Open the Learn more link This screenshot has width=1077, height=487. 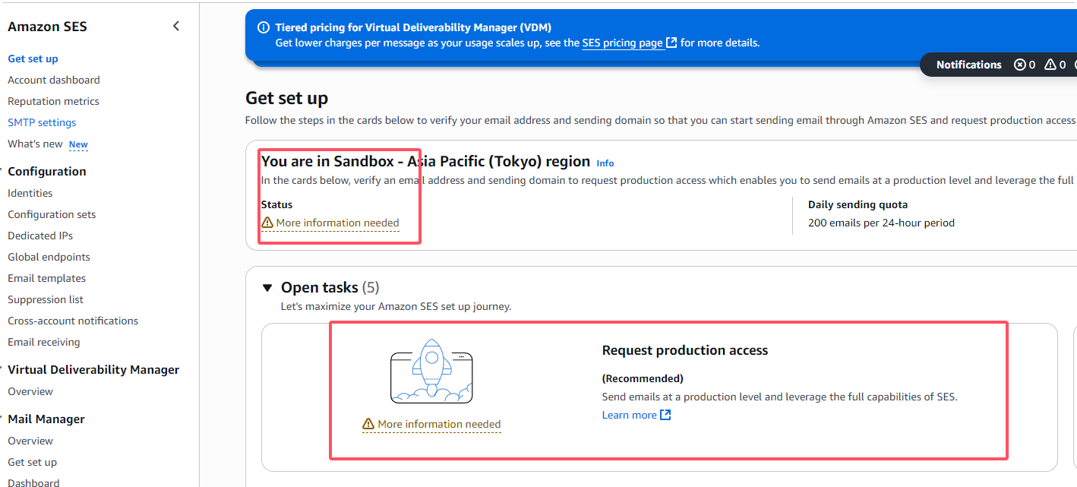coord(629,415)
